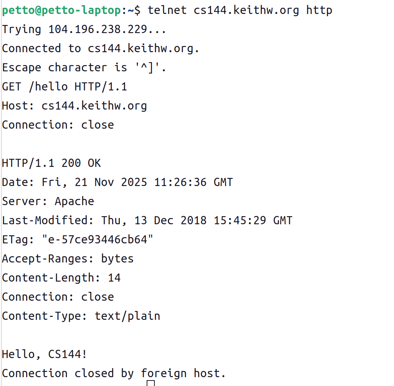Click the IP address 104.196.238.229
The width and height of the screenshot is (394, 386).
(x=98, y=29)
